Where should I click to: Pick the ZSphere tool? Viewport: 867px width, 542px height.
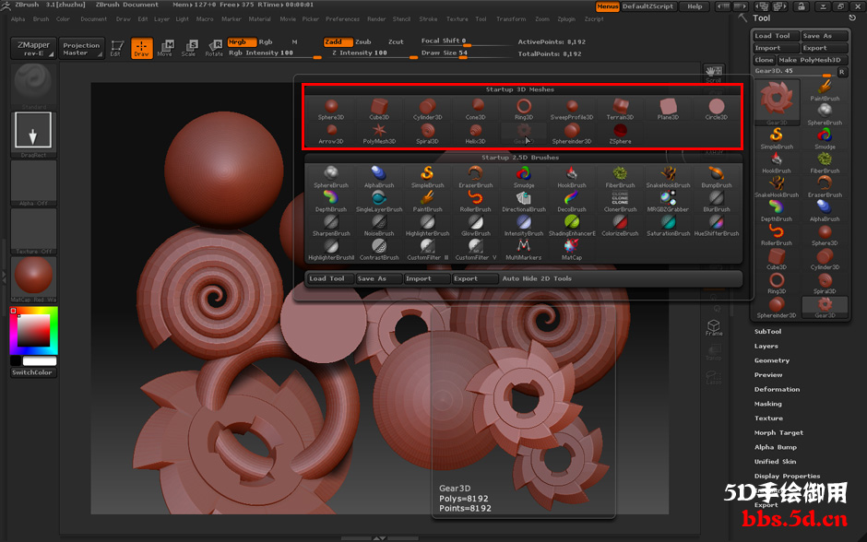click(x=620, y=133)
